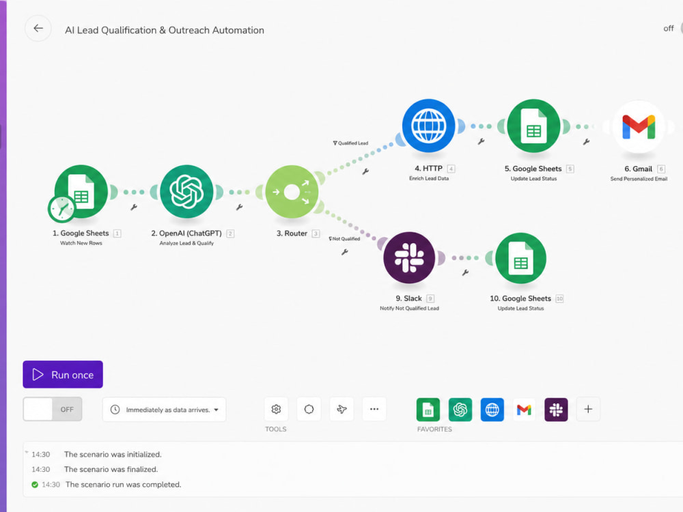
Task: Add Gmail from favorites
Action: point(524,410)
